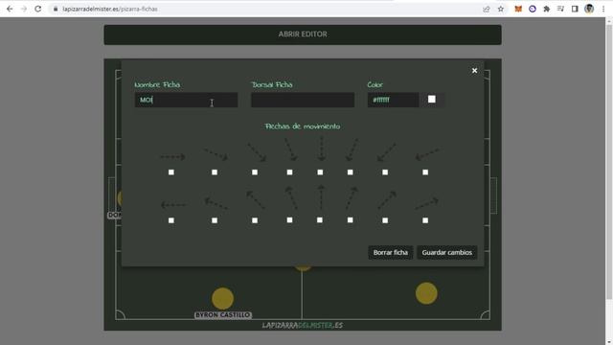Check the straight down arrow checkbox

coord(320,172)
